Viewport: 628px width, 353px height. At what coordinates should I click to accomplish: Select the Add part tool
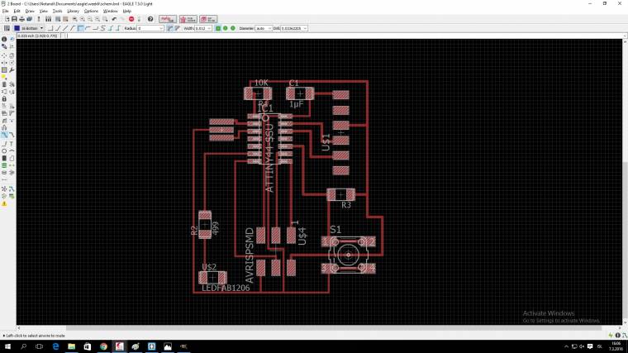click(12, 84)
